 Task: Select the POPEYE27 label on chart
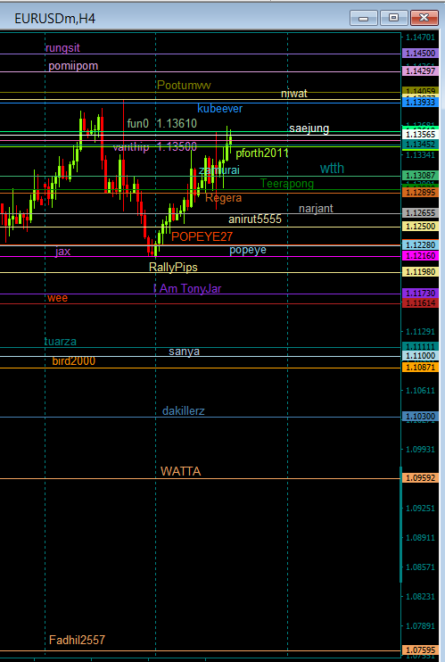click(x=202, y=236)
